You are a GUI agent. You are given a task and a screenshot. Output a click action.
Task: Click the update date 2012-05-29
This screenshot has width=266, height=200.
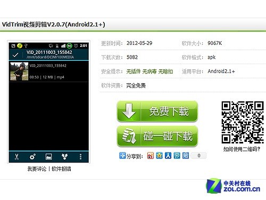139,43
